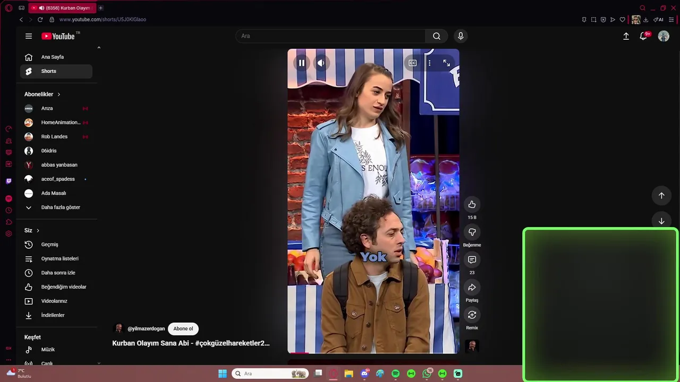
Task: Select Shorts in the sidebar
Action: point(56,71)
